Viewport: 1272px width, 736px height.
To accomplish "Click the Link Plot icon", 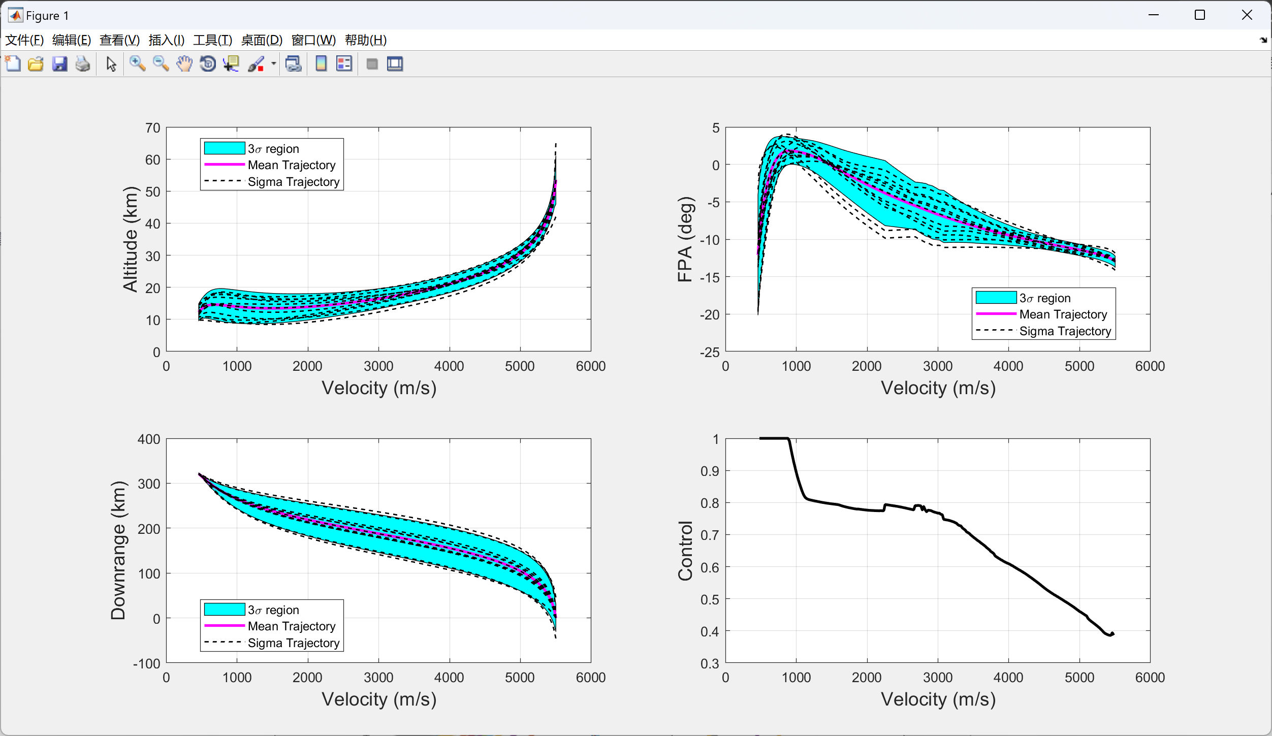I will 293,64.
